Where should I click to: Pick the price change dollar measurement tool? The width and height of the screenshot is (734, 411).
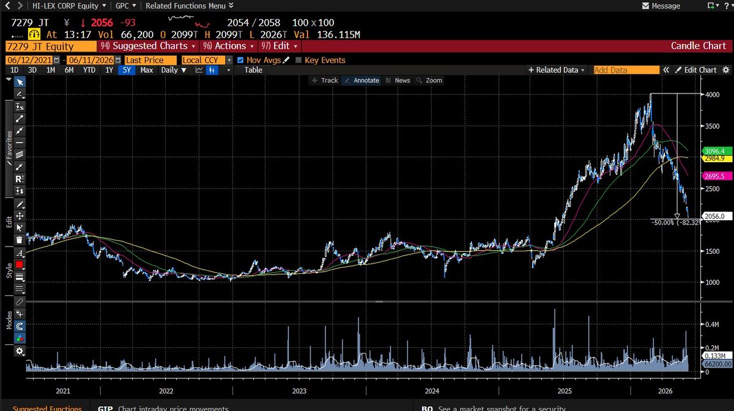coord(20,191)
